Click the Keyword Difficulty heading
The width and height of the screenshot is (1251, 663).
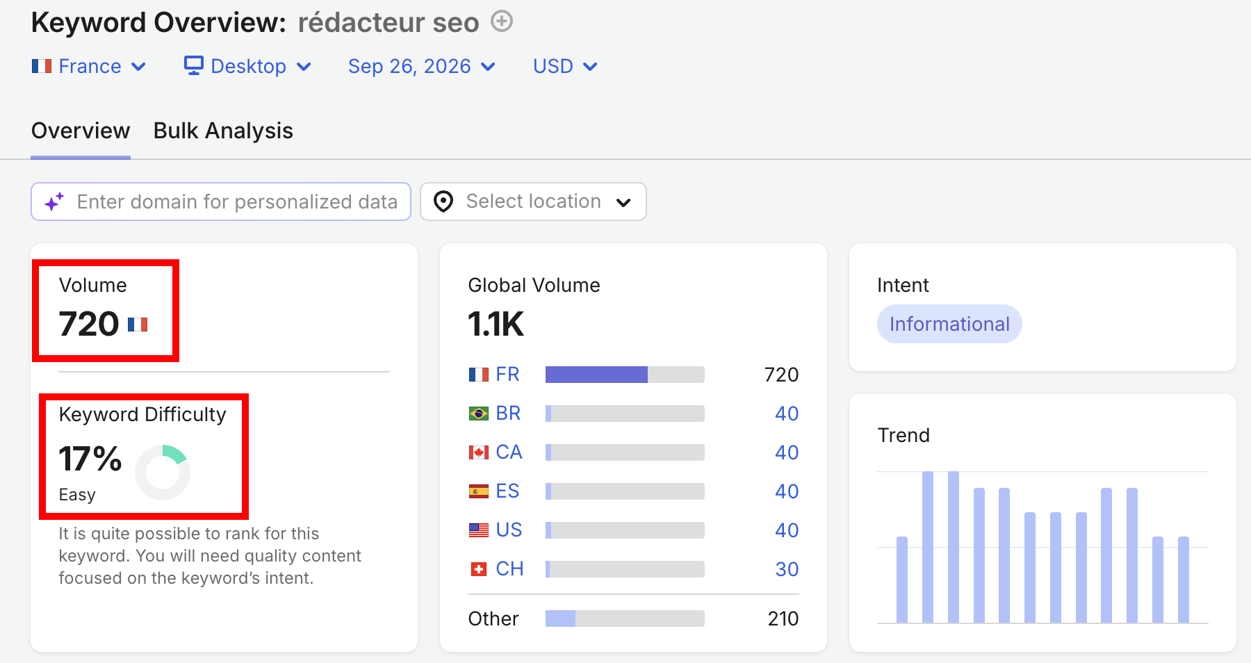(142, 414)
